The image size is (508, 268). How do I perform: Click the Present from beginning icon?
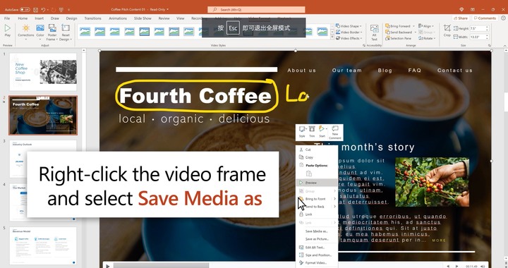(61, 10)
